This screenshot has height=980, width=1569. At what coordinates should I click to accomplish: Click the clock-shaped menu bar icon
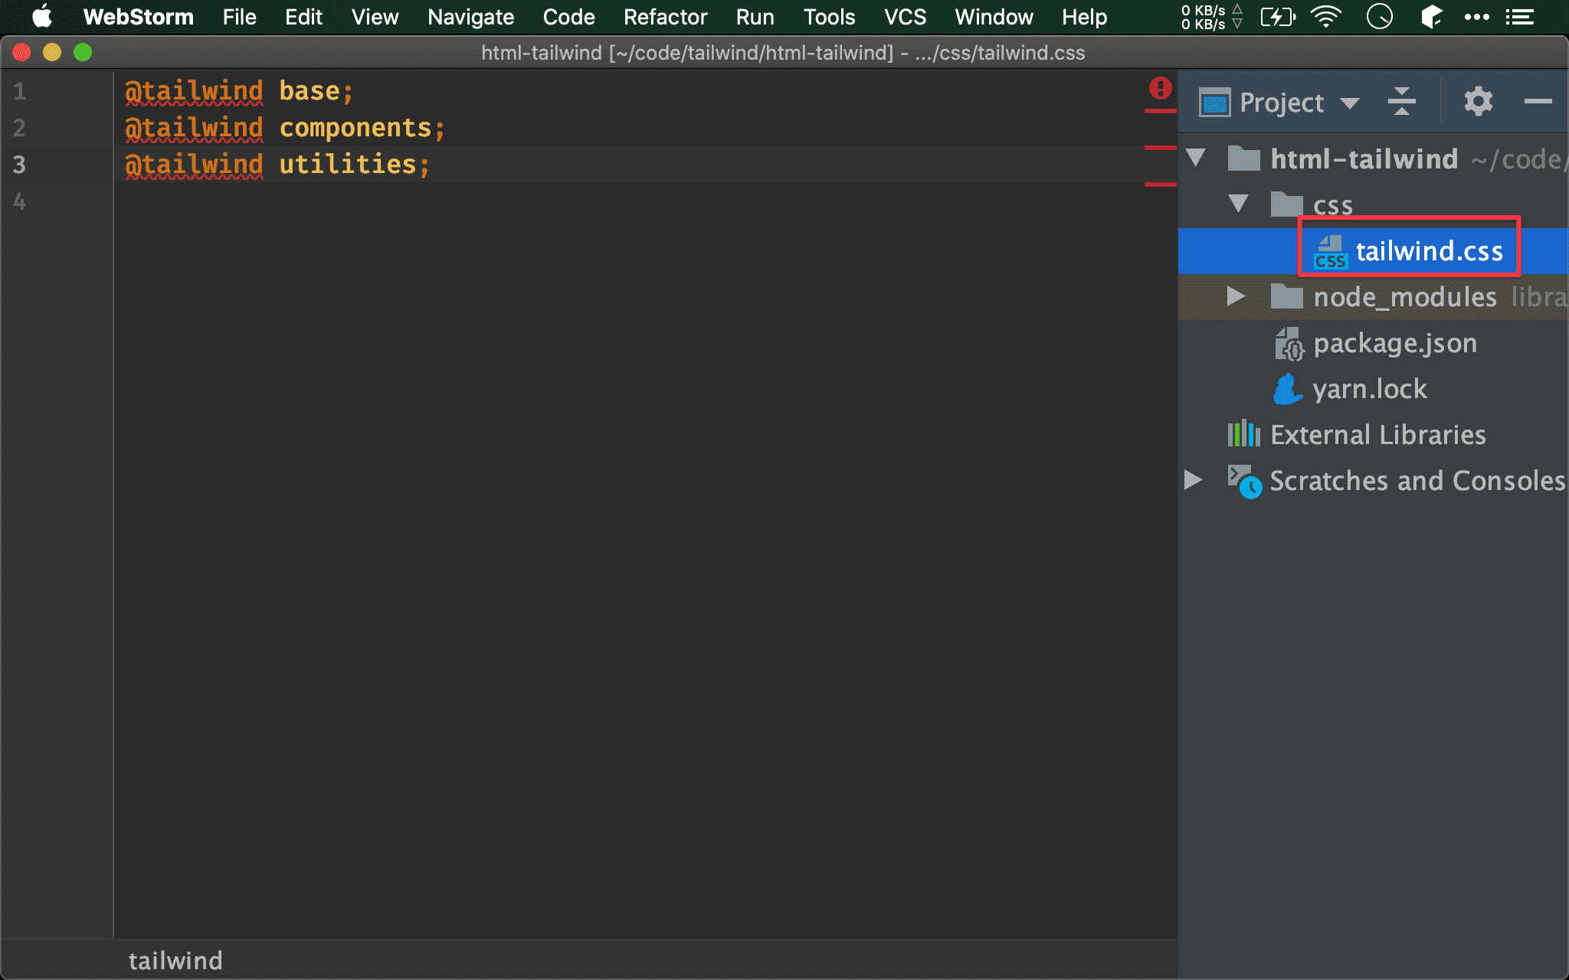pos(1379,16)
